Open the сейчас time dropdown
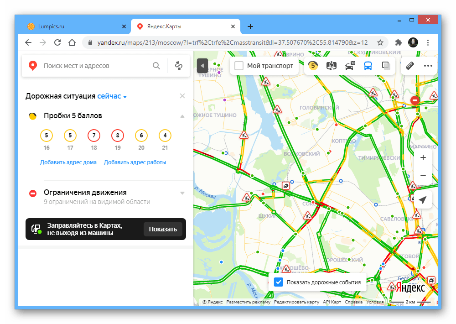The width and height of the screenshot is (456, 324). [112, 96]
